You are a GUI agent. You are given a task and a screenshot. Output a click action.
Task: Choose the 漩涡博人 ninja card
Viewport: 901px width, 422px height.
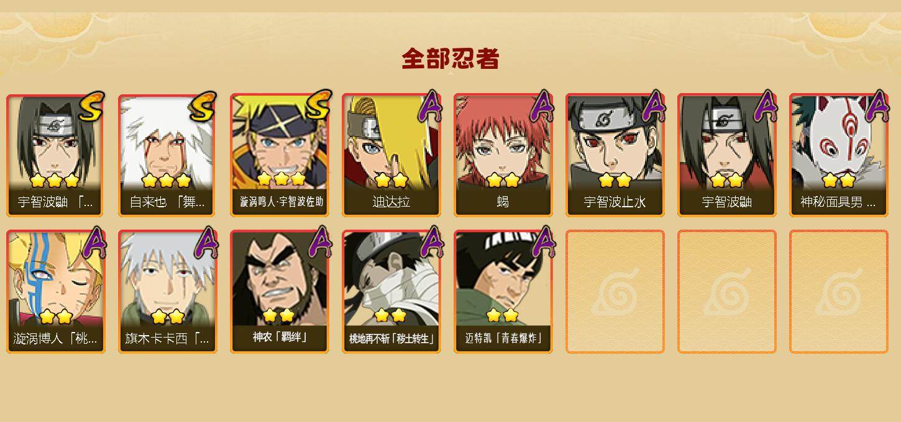(x=55, y=292)
